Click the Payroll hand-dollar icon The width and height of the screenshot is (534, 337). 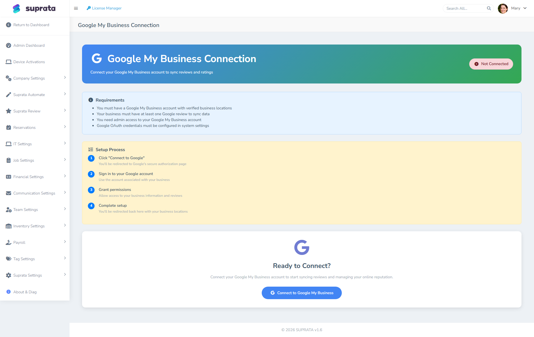point(9,242)
